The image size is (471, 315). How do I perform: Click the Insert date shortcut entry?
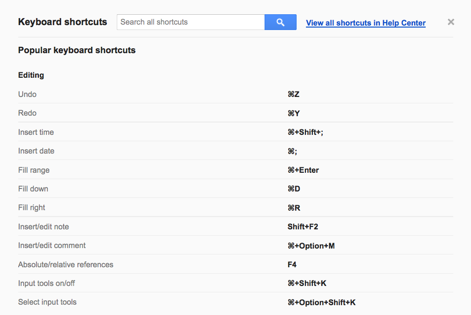[x=36, y=151]
